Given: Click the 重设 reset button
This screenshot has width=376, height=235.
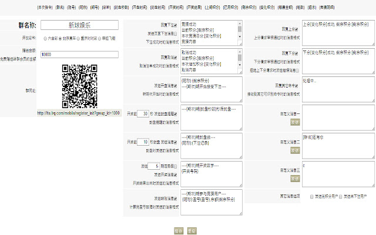Looking at the screenshot, I should [192, 231].
